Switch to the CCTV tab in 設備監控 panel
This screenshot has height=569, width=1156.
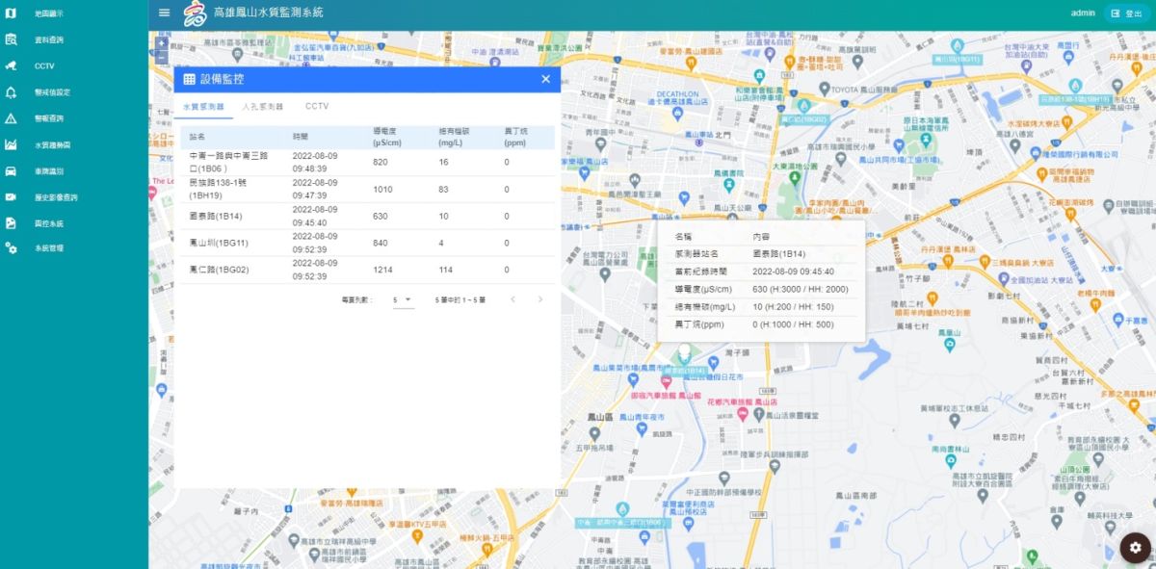click(318, 106)
